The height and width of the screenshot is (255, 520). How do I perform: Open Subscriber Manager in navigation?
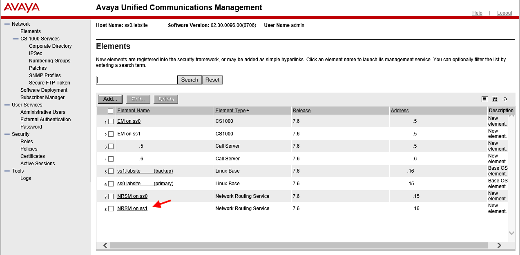(42, 98)
